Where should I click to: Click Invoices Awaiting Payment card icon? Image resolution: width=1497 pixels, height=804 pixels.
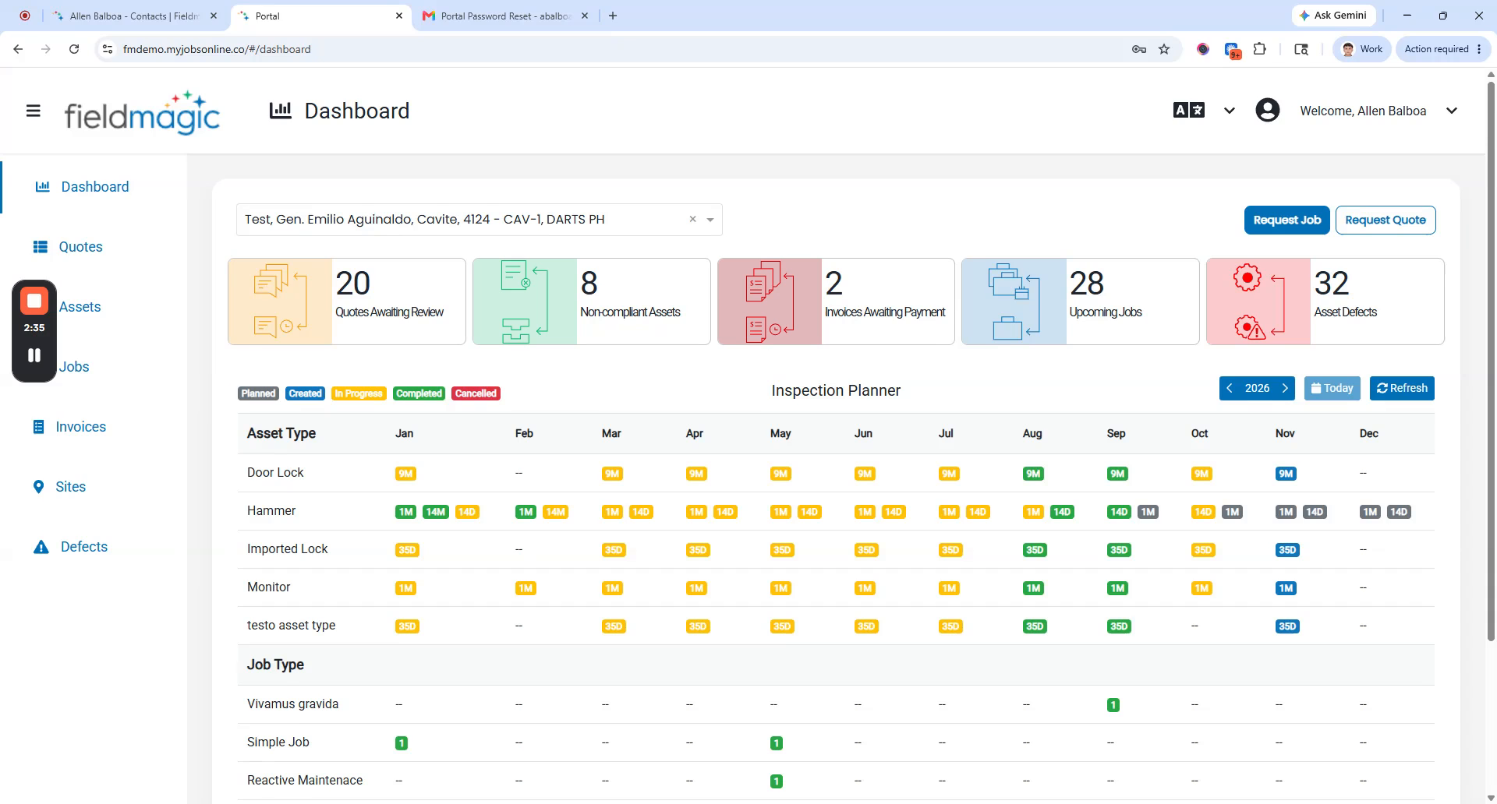[x=770, y=301]
